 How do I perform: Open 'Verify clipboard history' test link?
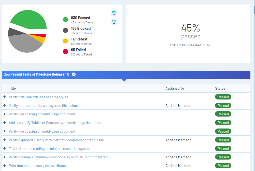pyautogui.click(x=56, y=140)
